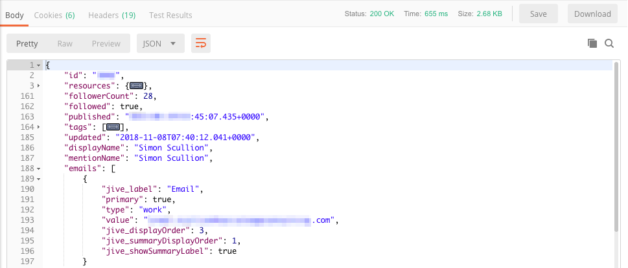
Task: Expand the collapsed resources object badge
Action: tap(136, 86)
